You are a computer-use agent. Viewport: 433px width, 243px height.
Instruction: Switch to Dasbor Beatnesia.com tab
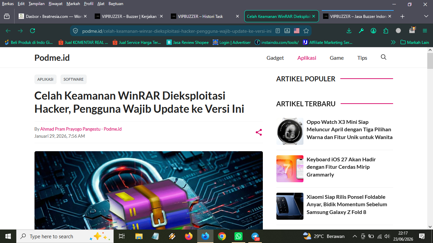(x=53, y=16)
